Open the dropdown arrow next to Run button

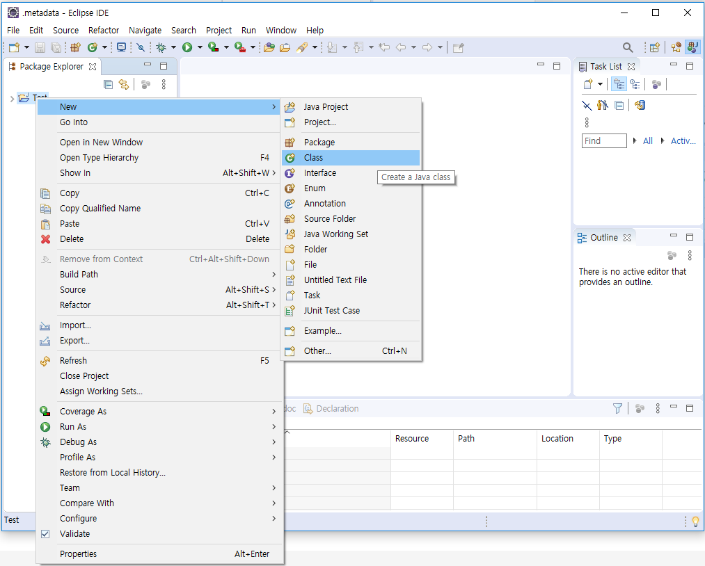[200, 47]
